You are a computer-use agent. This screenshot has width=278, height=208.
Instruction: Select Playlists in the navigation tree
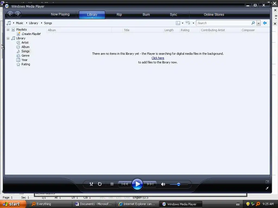21,30
